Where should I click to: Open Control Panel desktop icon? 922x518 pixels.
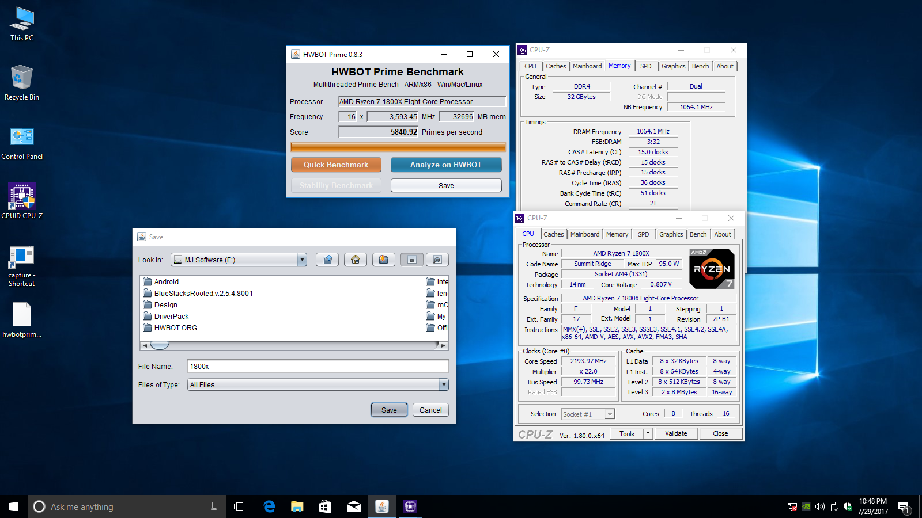tap(22, 143)
